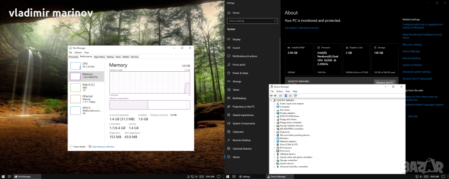Expand the Processors device category
This screenshot has height=179, width=449.
(x=275, y=151)
